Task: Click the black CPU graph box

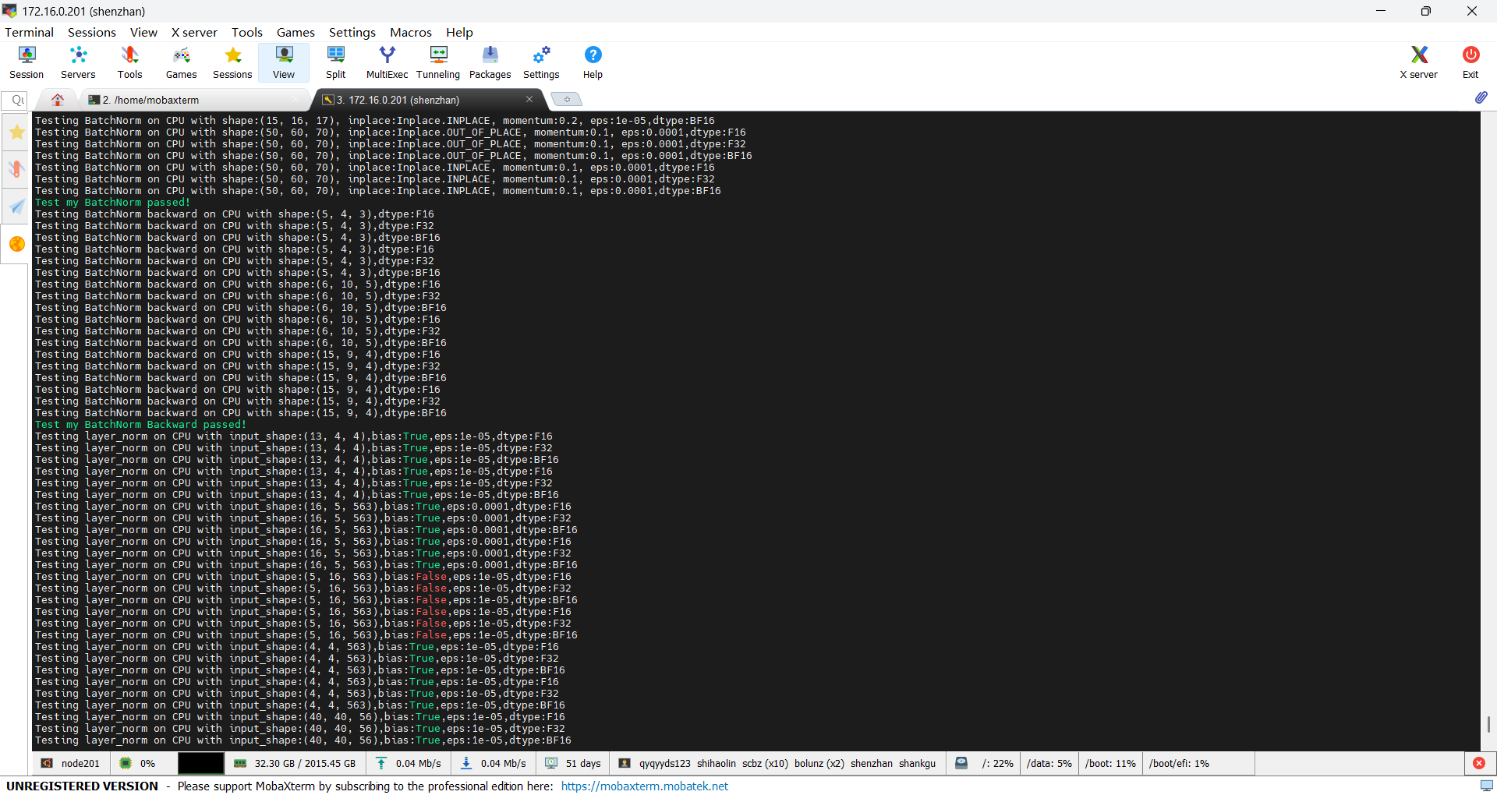Action: 200,763
